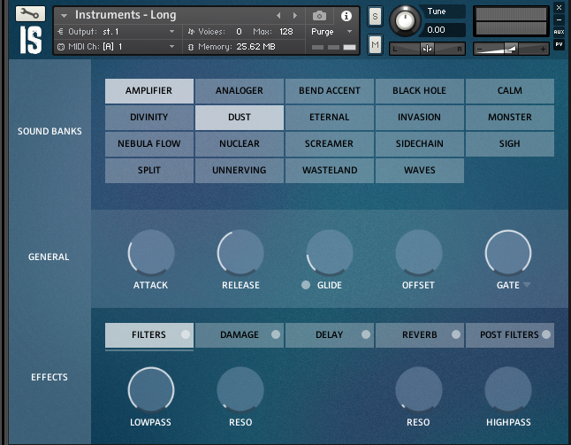
Task: Click the GLIDE knob
Action: [330, 252]
